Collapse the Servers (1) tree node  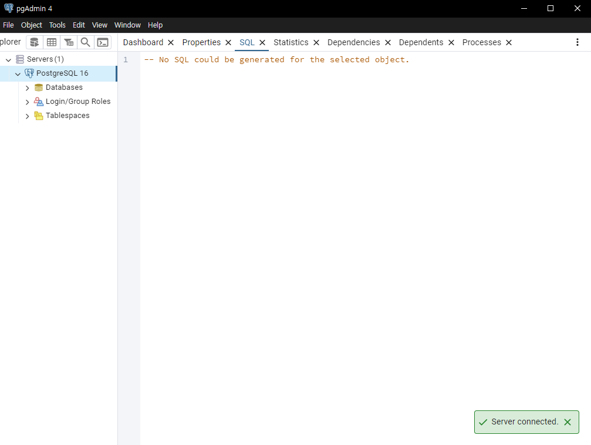pyautogui.click(x=8, y=59)
